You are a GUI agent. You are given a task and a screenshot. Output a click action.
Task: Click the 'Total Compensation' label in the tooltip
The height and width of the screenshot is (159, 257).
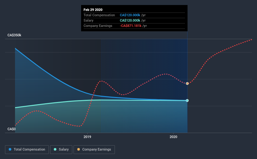(99, 15)
